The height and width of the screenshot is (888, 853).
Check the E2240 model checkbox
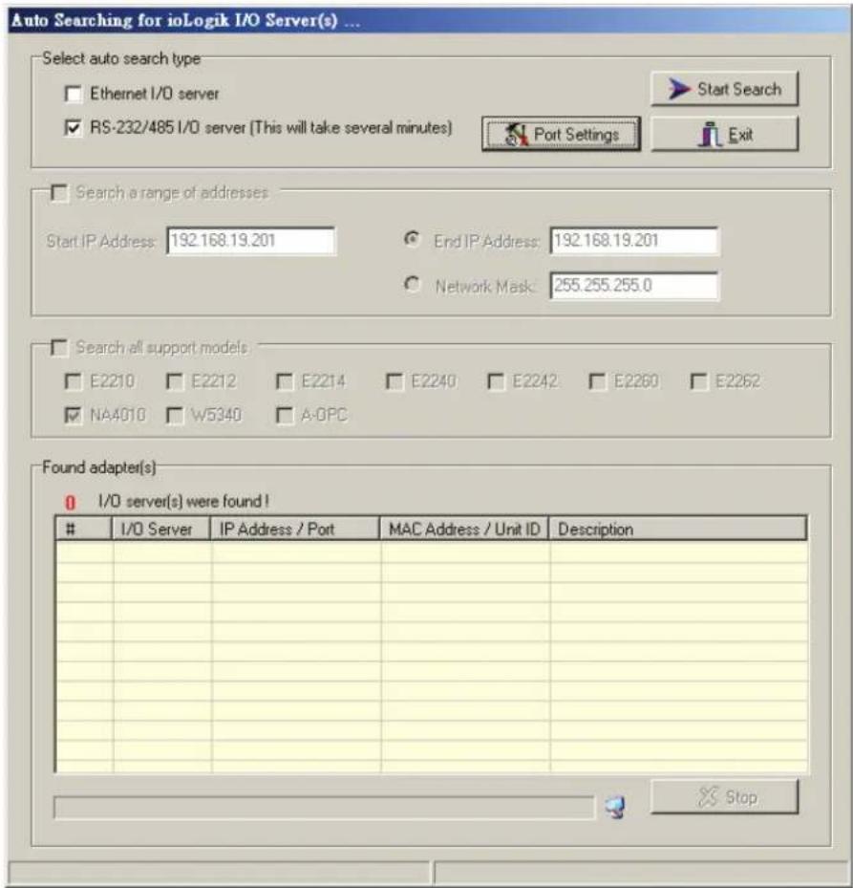pos(394,381)
